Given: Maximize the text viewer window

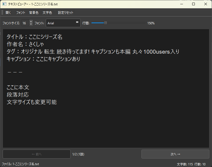Looking at the screenshot, I should [x=193, y=4].
